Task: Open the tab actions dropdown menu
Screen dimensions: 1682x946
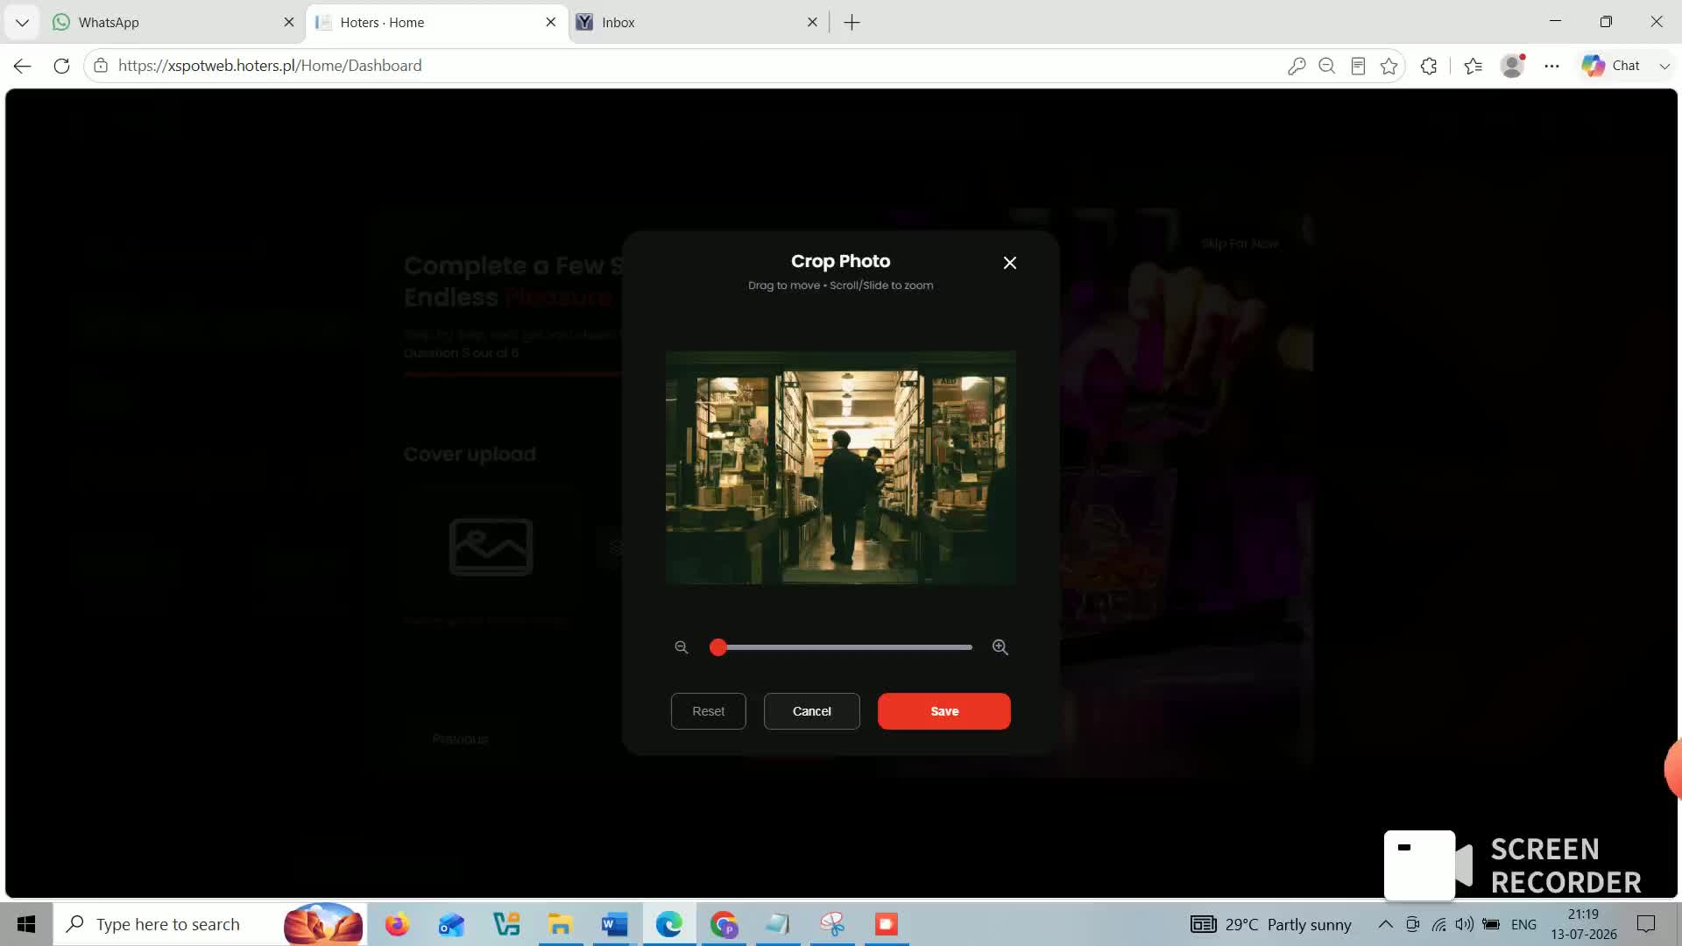Action: pyautogui.click(x=23, y=23)
